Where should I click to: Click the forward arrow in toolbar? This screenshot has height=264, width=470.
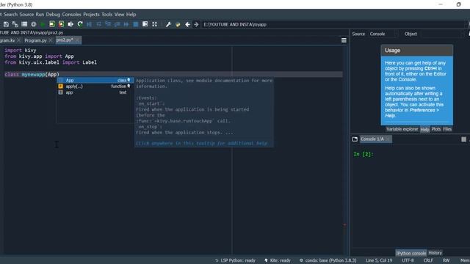tap(196, 24)
